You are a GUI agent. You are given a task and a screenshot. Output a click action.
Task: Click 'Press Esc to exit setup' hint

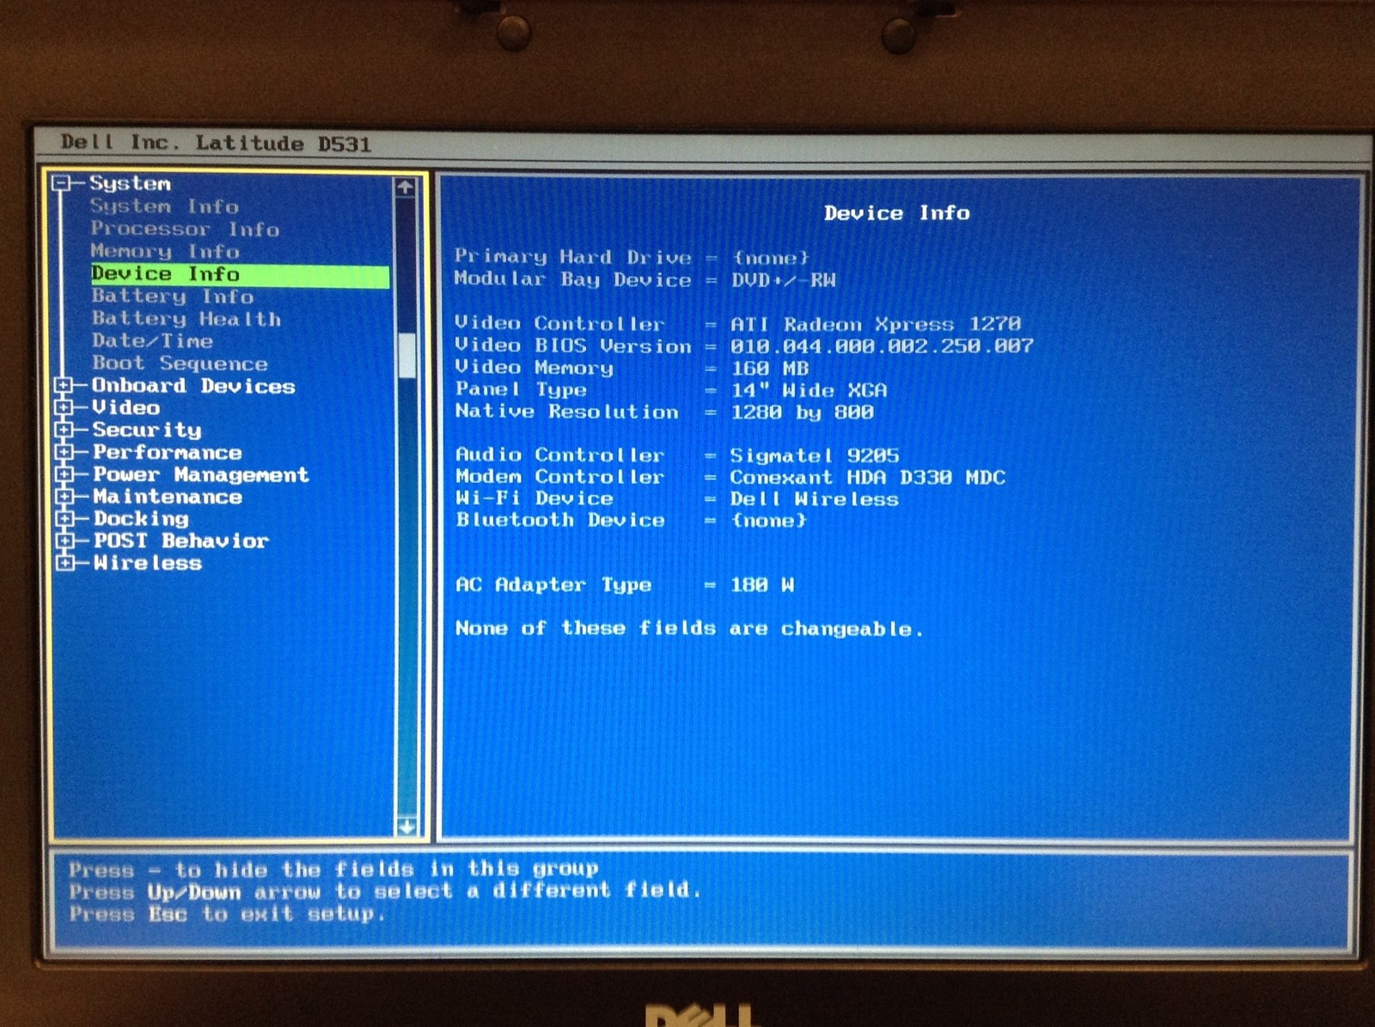pyautogui.click(x=227, y=914)
